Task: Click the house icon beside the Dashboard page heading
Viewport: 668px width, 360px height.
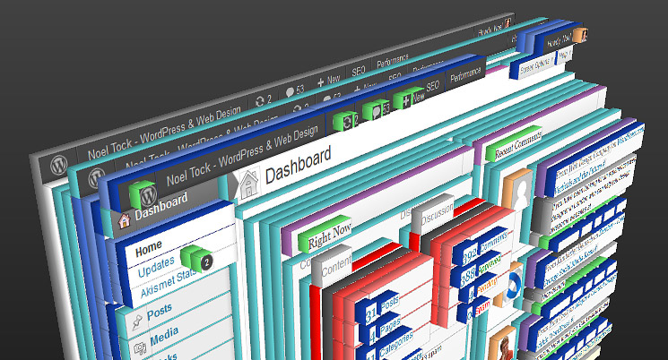Action: tap(249, 184)
